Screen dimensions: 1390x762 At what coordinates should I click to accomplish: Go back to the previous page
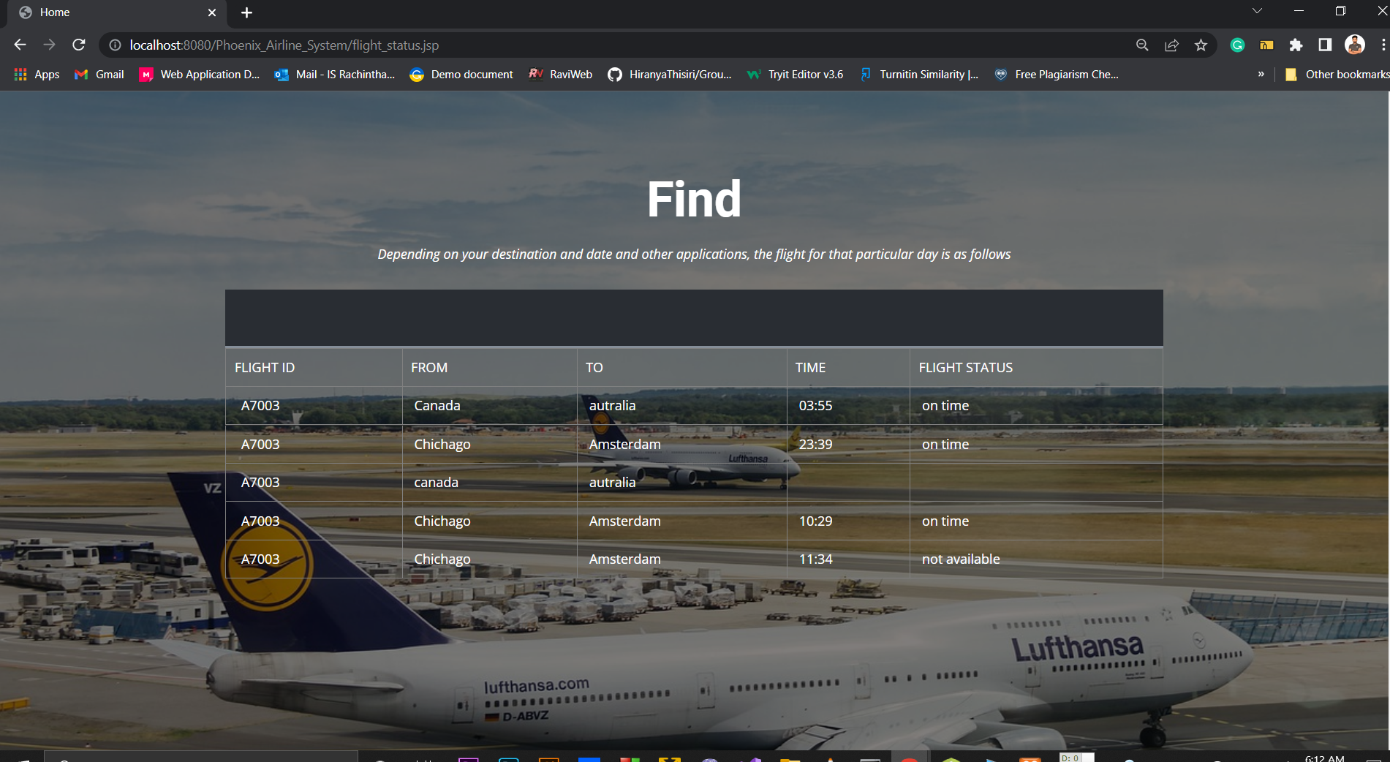20,45
